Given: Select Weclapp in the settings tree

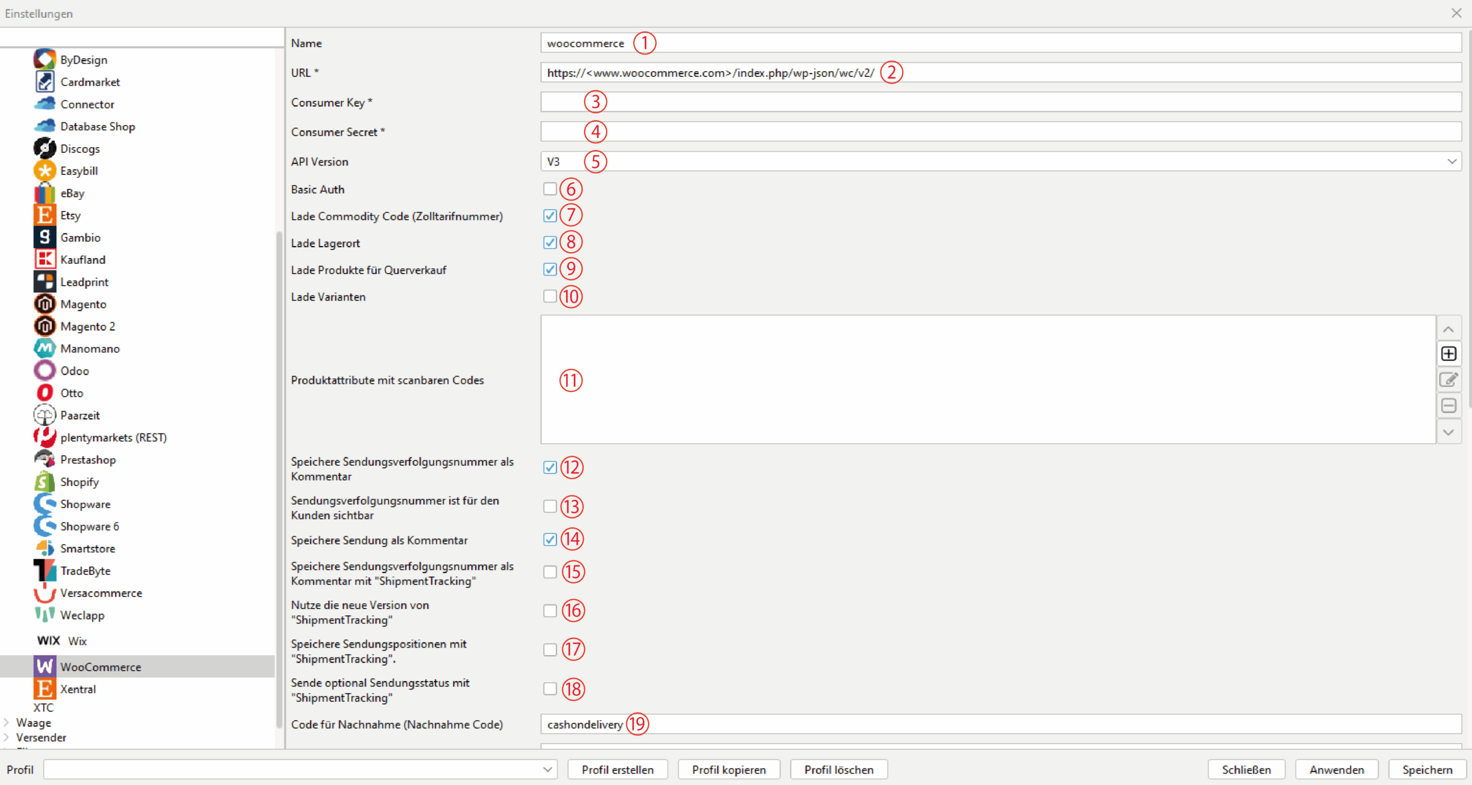Looking at the screenshot, I should [x=82, y=615].
